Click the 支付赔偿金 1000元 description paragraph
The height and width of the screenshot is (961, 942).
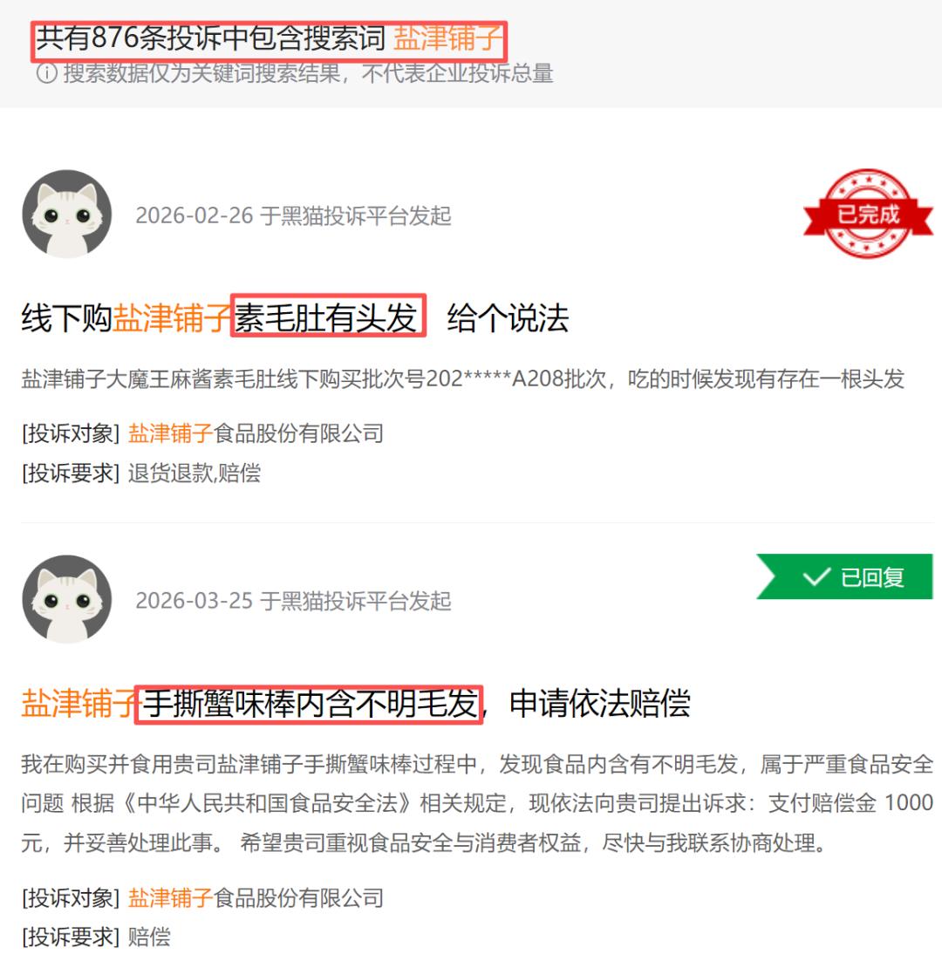coord(477,803)
